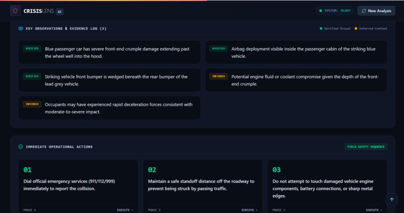The height and width of the screenshot is (213, 404).
Task: Click the AI badge next to CrisisLens
Action: point(60,12)
